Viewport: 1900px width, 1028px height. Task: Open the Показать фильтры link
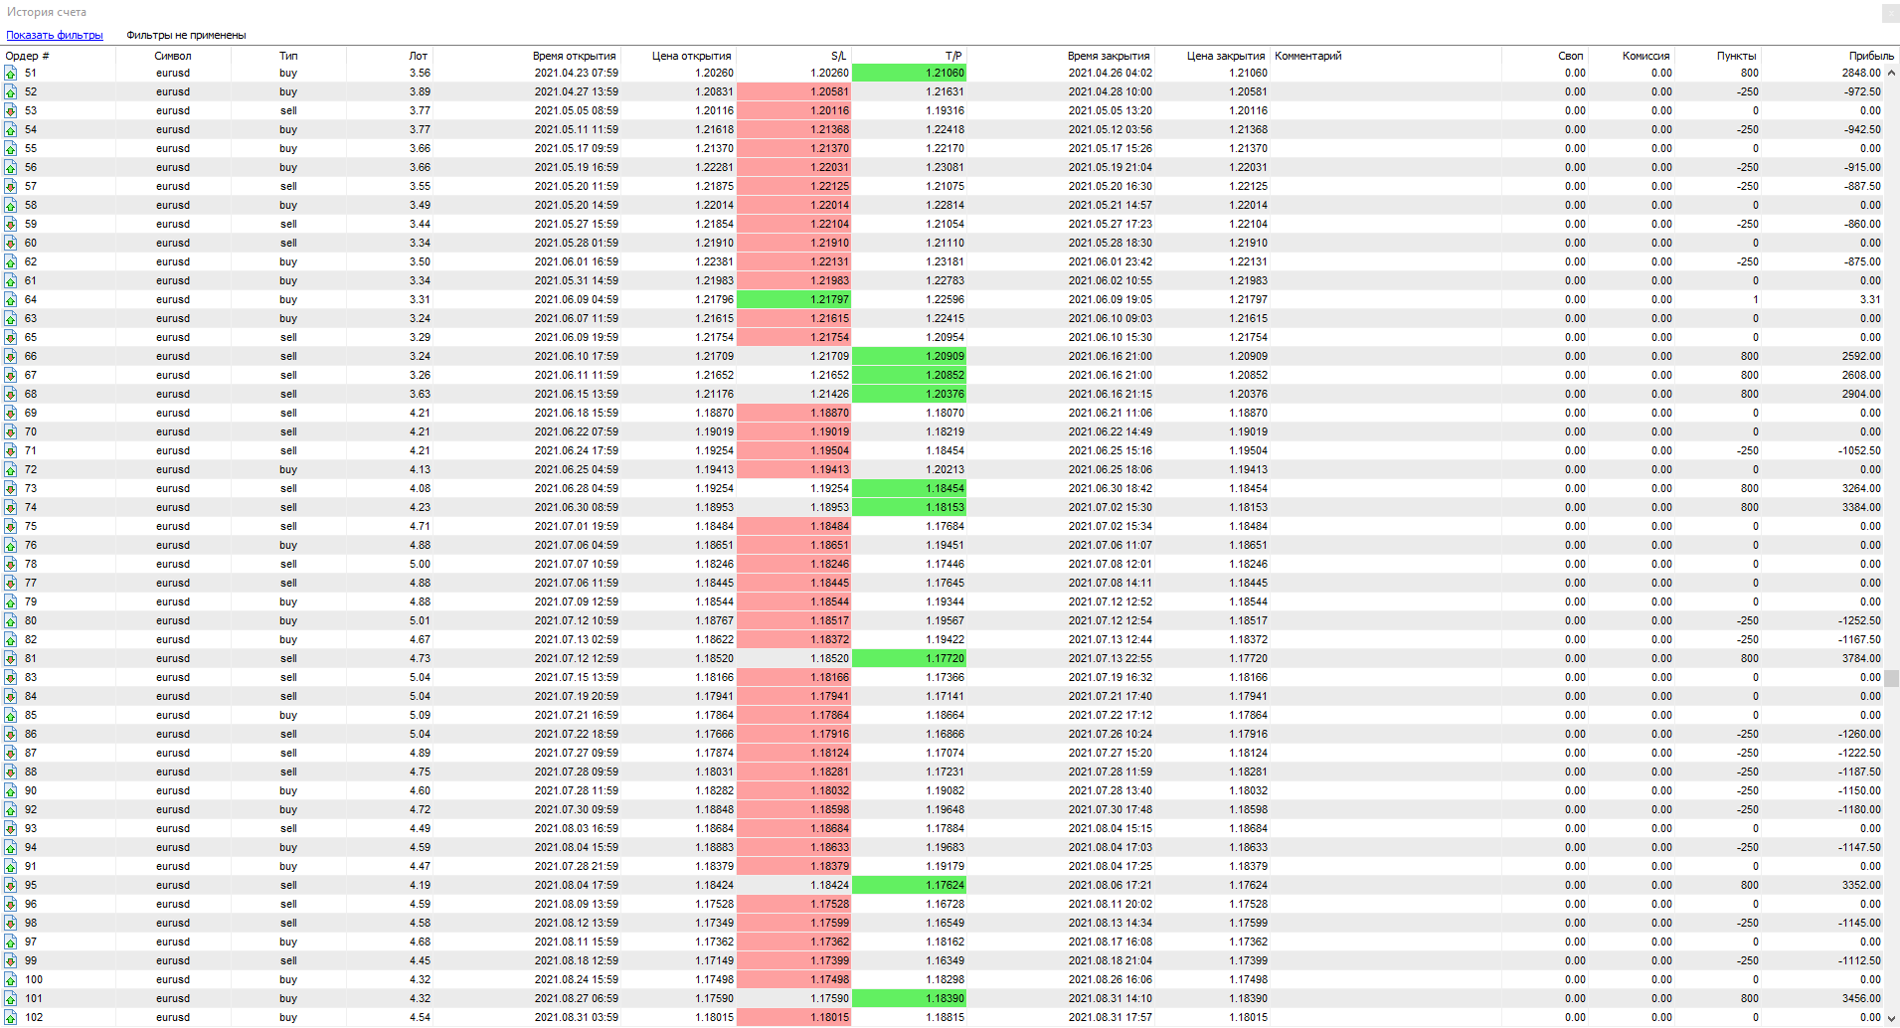tap(55, 35)
